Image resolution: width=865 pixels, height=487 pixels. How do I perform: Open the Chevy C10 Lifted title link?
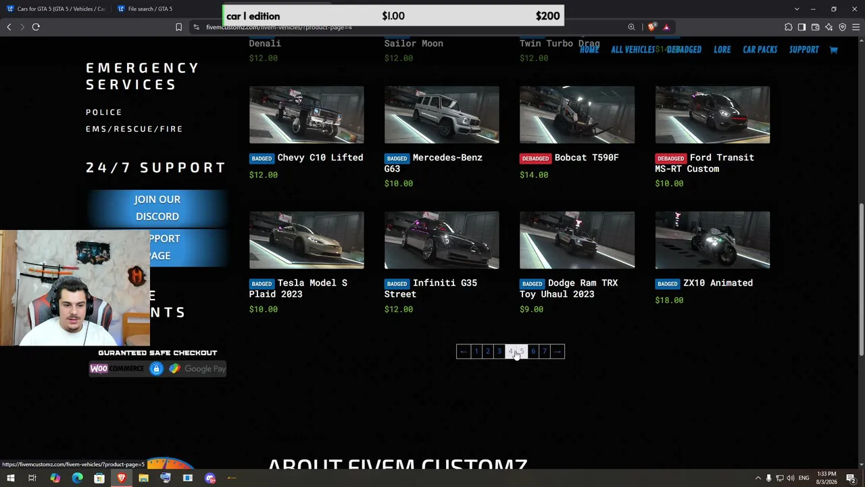click(x=320, y=158)
